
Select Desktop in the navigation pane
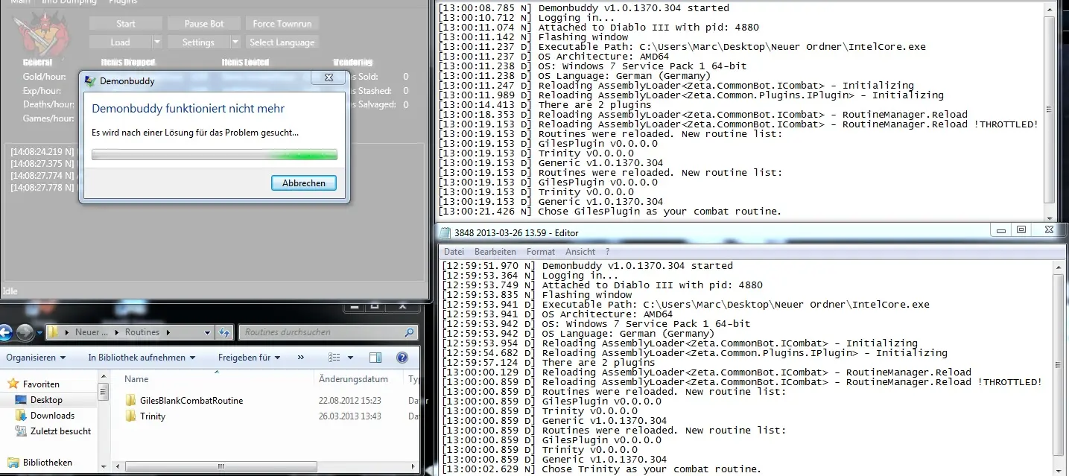pyautogui.click(x=46, y=400)
